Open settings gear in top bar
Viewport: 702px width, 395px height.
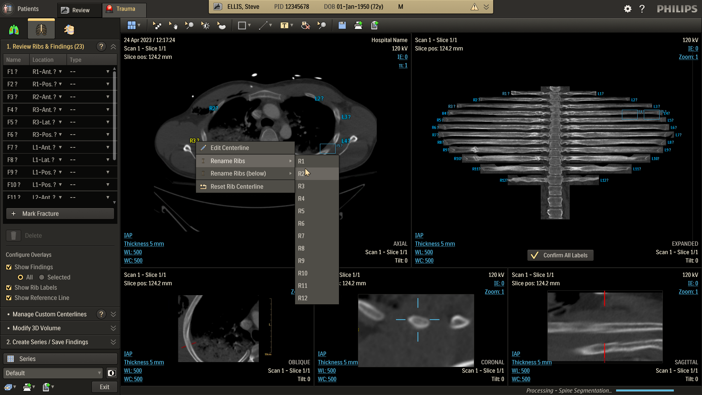[627, 9]
